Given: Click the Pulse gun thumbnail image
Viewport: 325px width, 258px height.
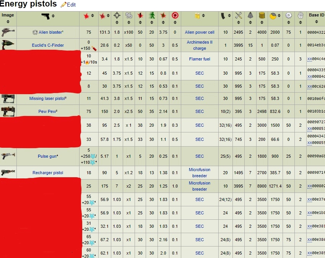Looking at the screenshot, I should (x=8, y=156).
